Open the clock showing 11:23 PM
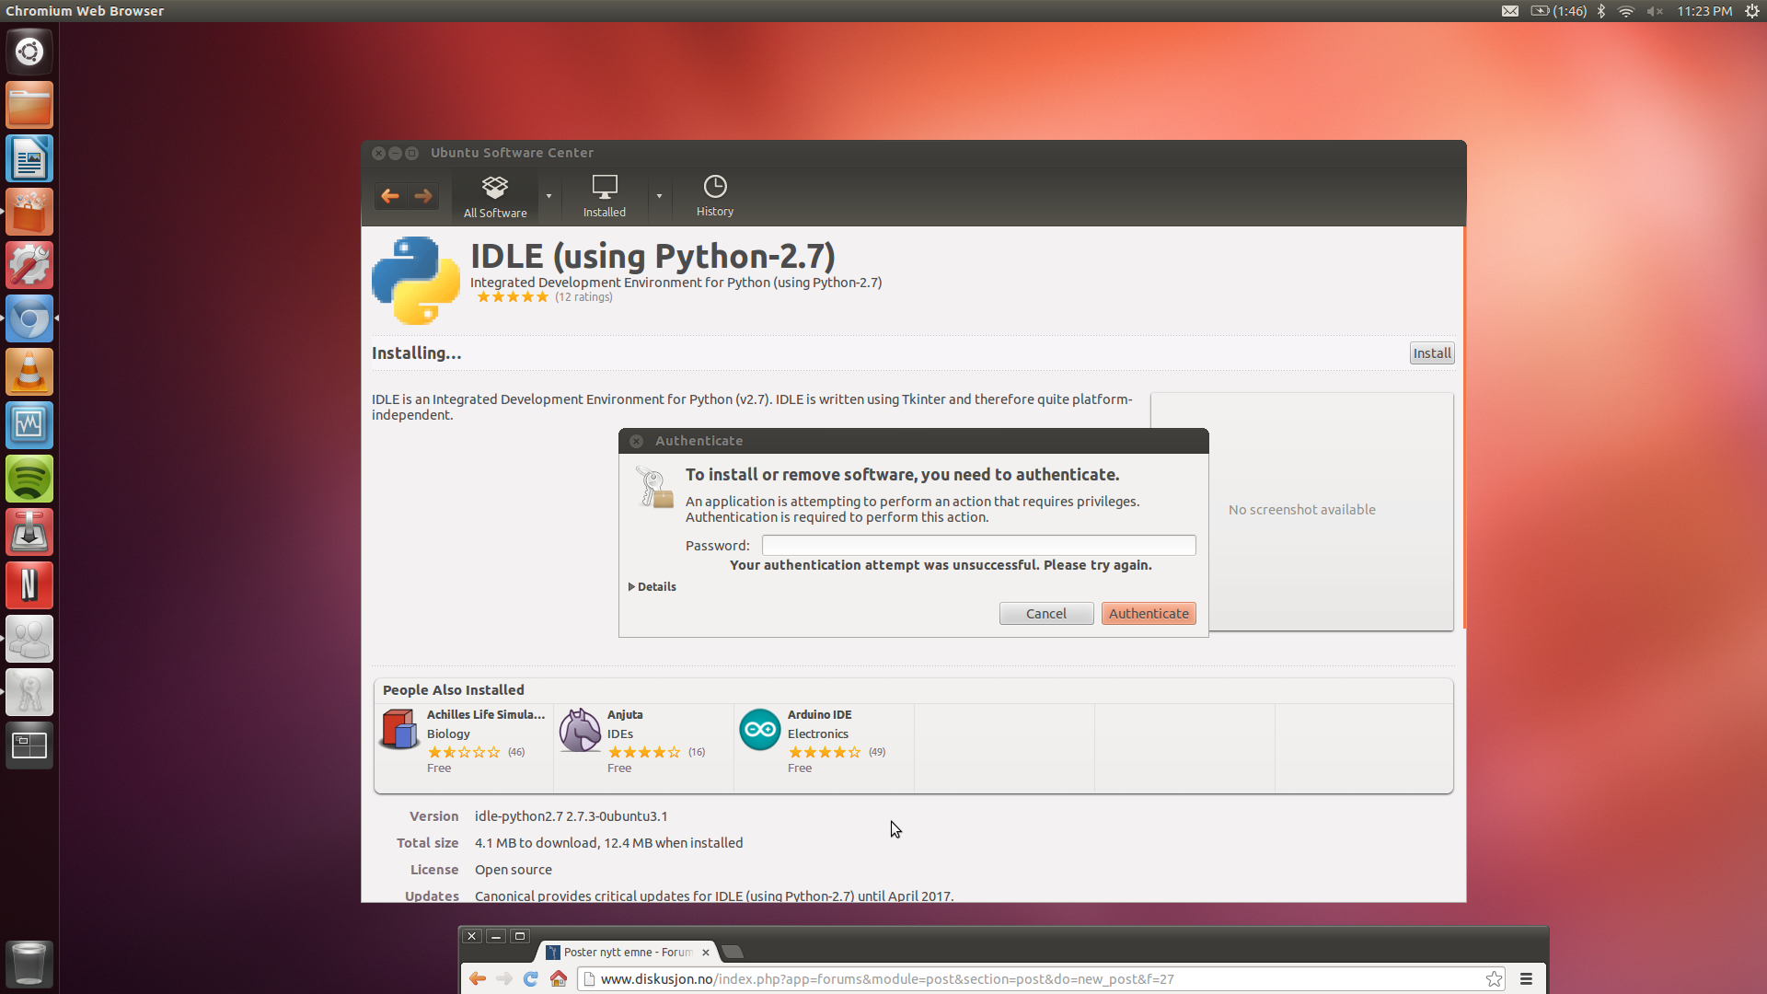The width and height of the screenshot is (1767, 994). tap(1704, 11)
